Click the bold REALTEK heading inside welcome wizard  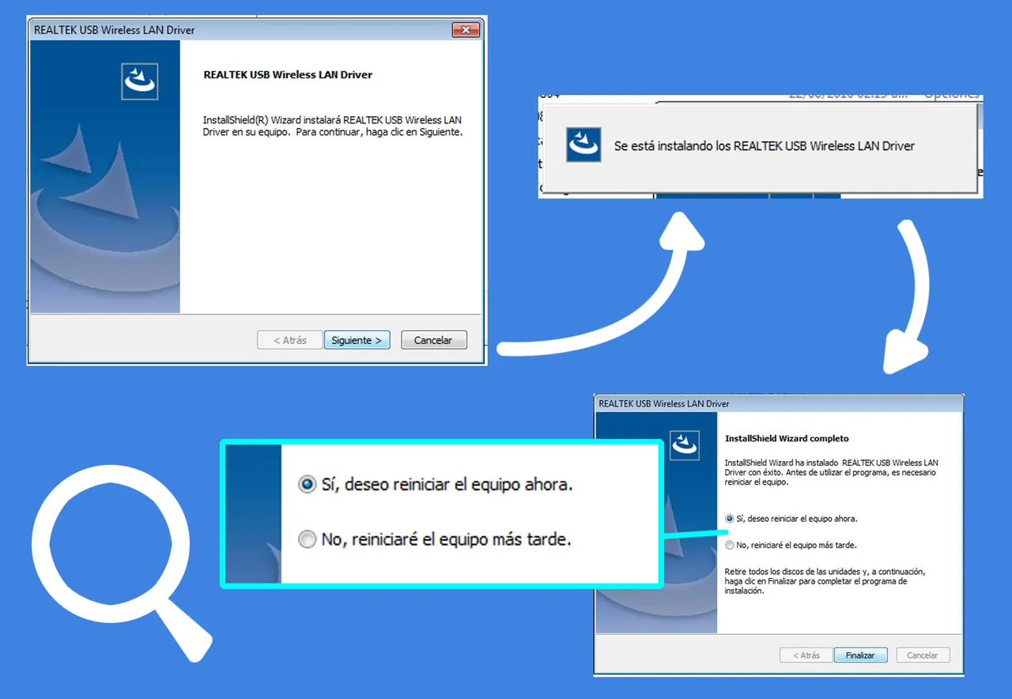tap(288, 74)
